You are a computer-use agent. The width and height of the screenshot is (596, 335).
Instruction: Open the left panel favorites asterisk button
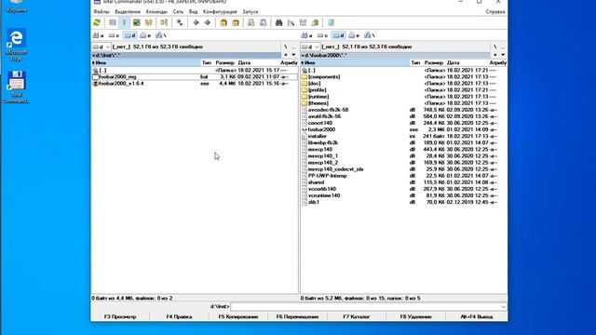[286, 55]
